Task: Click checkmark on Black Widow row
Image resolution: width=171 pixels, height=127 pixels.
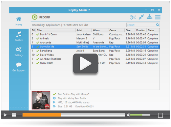Action: 38,55
